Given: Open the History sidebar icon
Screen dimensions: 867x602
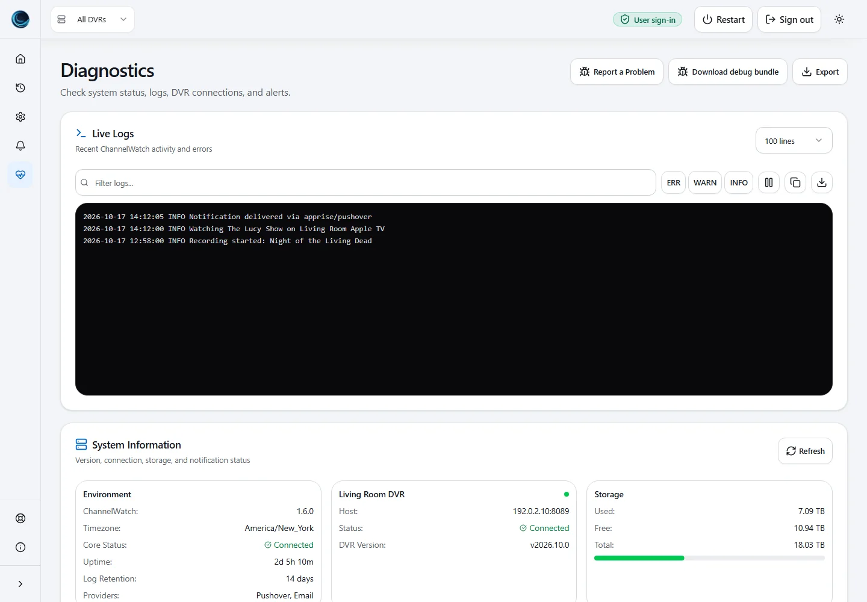Looking at the screenshot, I should pos(20,88).
